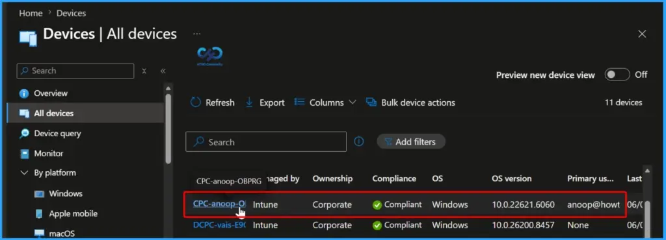Viewport: 666px width, 240px height.
Task: Select Windows under By platform
Action: (x=66, y=193)
